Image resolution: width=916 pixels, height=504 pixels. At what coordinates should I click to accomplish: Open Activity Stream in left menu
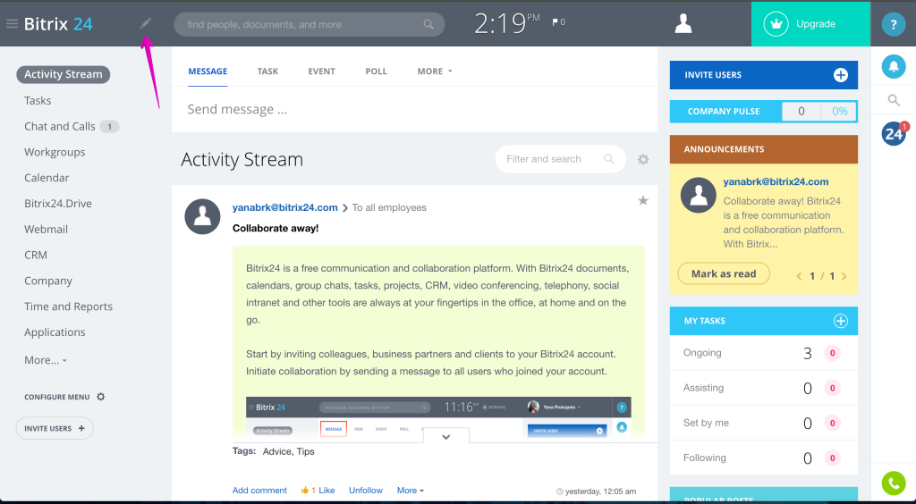coord(64,74)
